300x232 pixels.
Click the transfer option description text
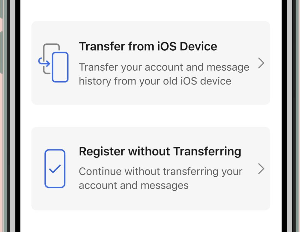coord(164,74)
